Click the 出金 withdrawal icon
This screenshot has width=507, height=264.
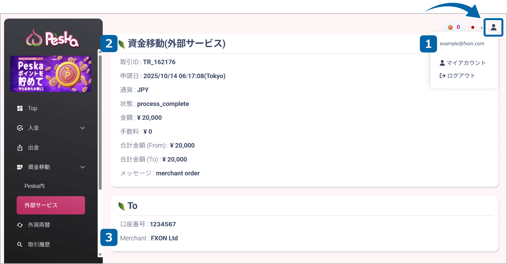click(x=20, y=148)
